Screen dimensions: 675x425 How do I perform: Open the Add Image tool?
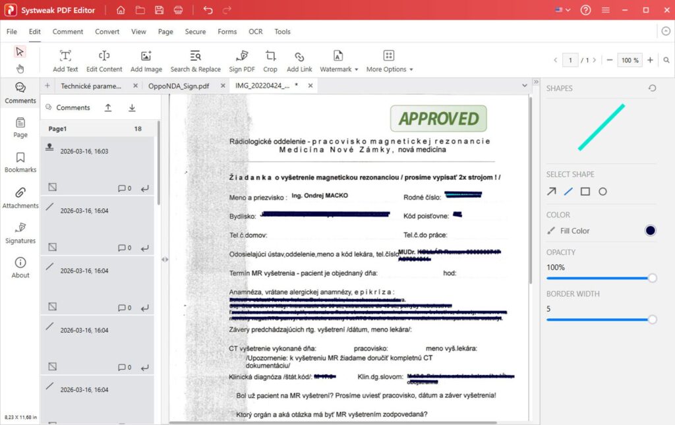click(x=146, y=59)
